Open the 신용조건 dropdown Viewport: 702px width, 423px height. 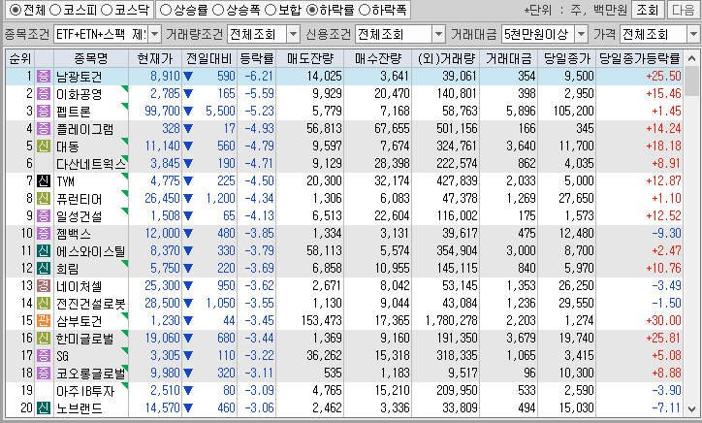(x=438, y=34)
